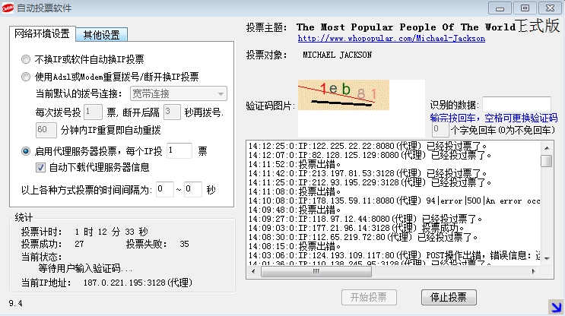Select log line for IP 118.97.12.44:8080

click(x=365, y=219)
